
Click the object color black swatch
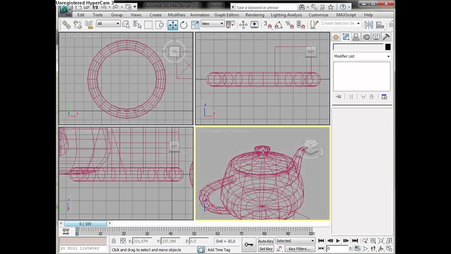388,47
